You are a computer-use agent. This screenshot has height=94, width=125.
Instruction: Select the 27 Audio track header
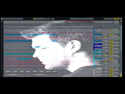click(99, 75)
